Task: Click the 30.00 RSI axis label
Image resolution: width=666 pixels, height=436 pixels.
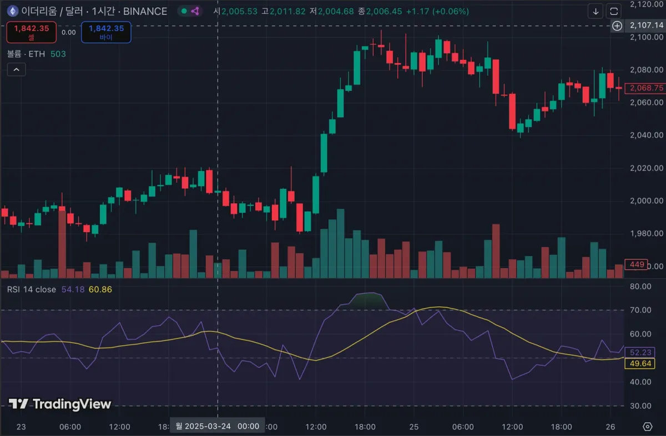Action: coord(641,406)
